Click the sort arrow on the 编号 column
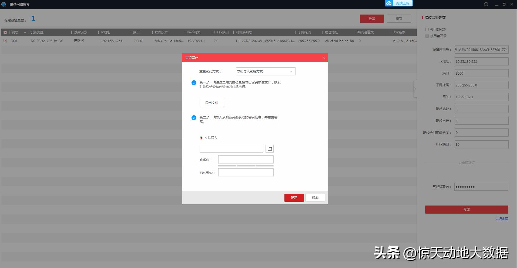This screenshot has width=517, height=268. (x=25, y=32)
